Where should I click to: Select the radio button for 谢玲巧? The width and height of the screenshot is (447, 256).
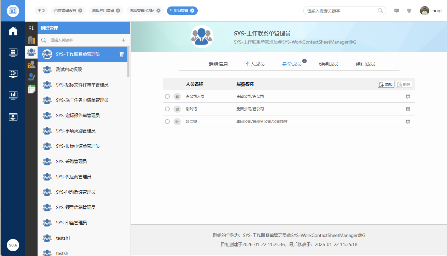167,109
